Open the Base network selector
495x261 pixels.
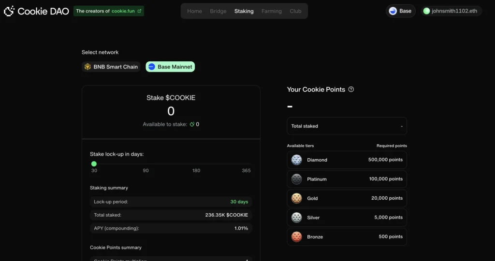[x=401, y=11]
